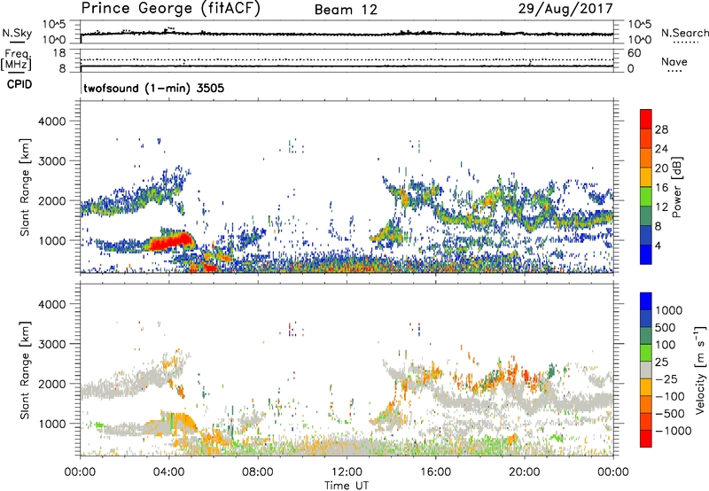Click the "60" Nave axis tick
Image resolution: width=709 pixels, height=491 pixels.
click(x=634, y=53)
